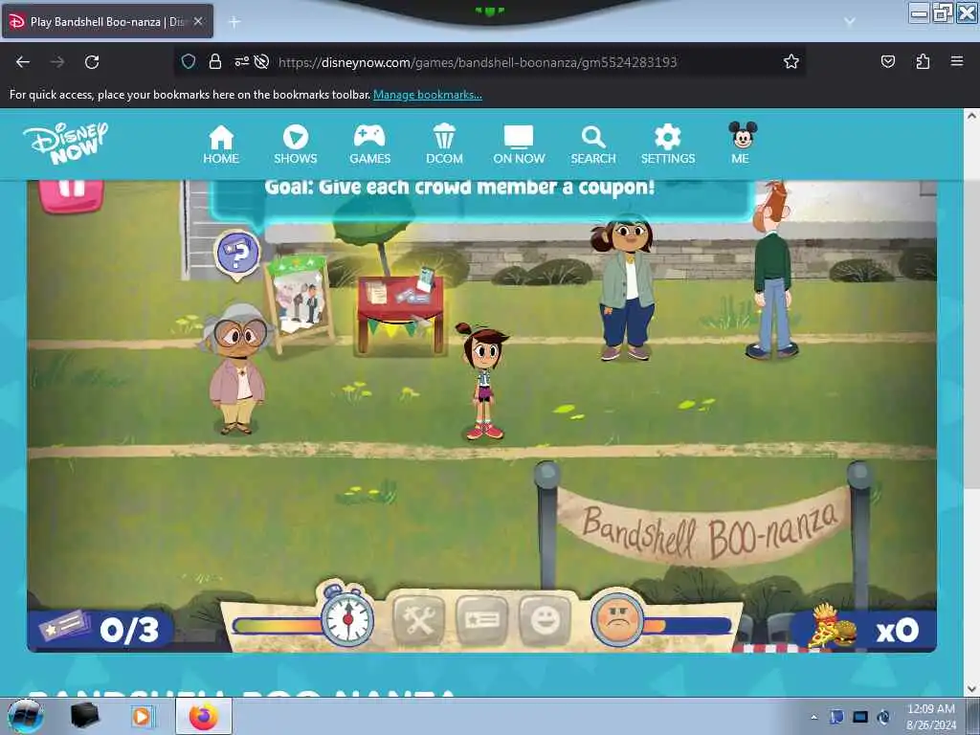Select the wrench and hammer tools button
The height and width of the screenshot is (735, 980).
click(x=419, y=620)
